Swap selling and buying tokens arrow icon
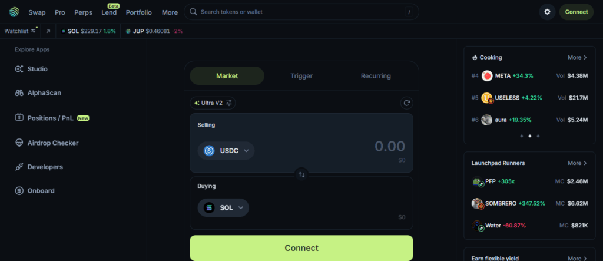 coord(301,174)
